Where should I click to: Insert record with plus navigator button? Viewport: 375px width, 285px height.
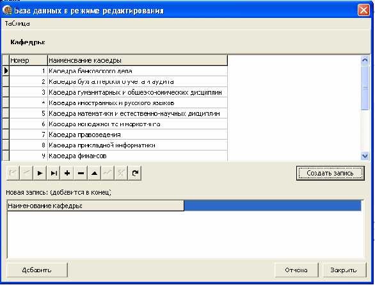click(x=67, y=173)
